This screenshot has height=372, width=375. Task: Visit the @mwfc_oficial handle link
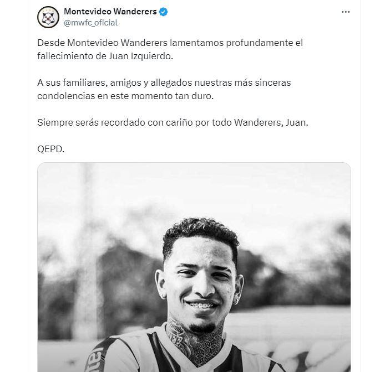(90, 23)
